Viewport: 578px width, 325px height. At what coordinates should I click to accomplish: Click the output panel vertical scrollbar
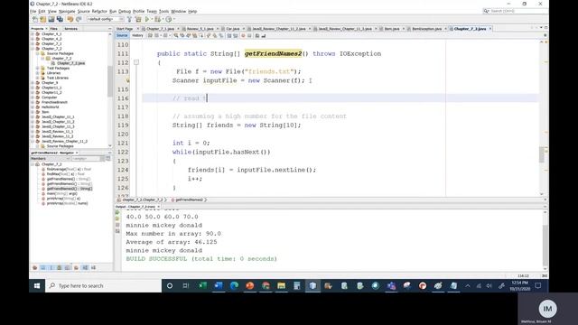pyautogui.click(x=545, y=245)
